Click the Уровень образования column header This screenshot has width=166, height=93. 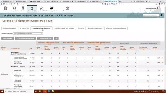click(5, 48)
